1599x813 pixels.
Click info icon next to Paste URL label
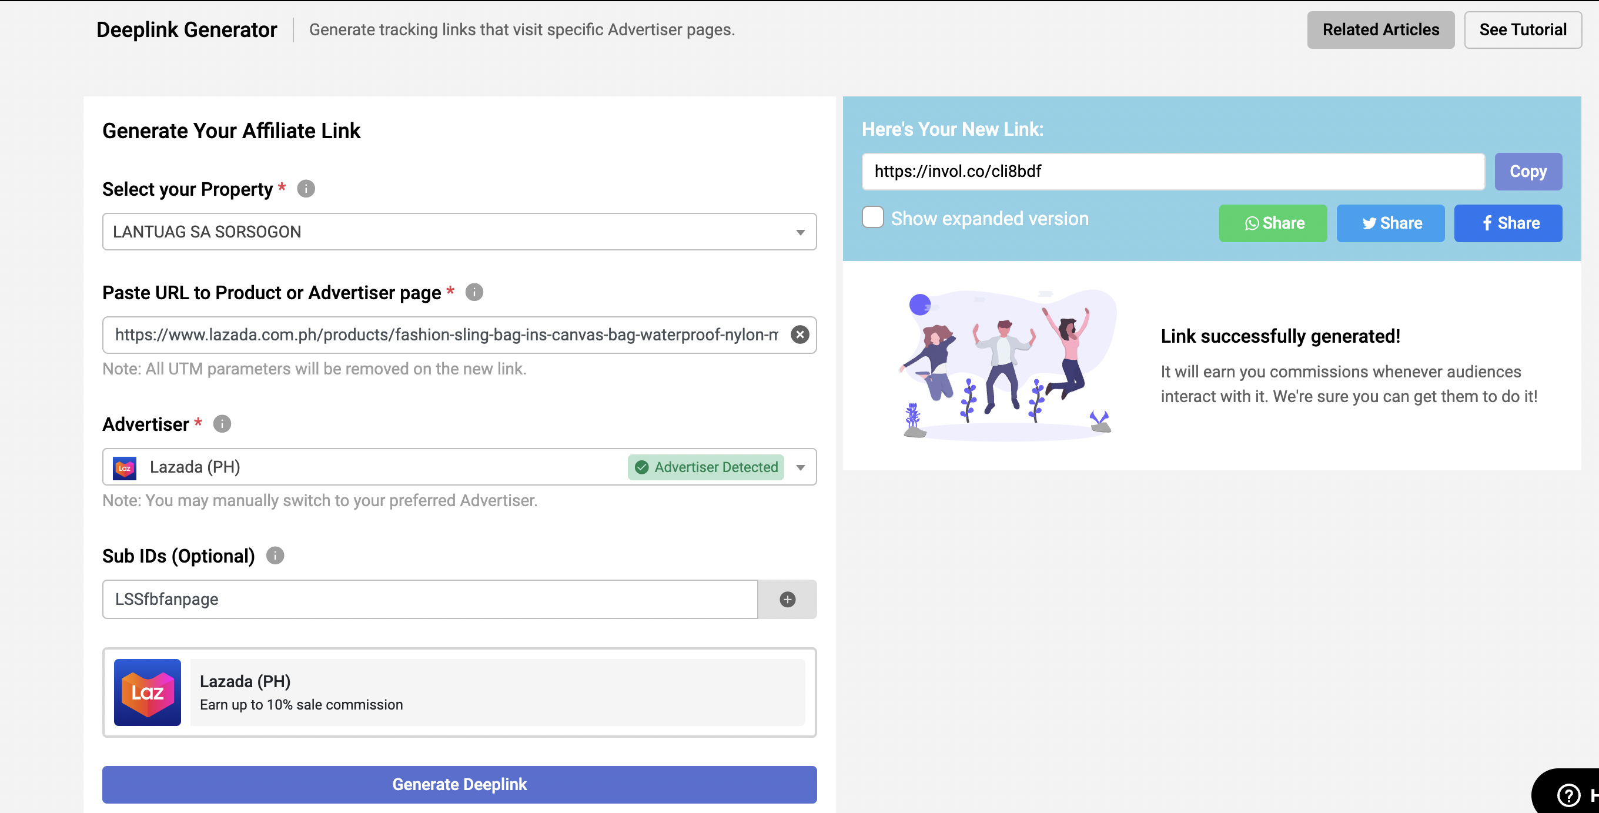pyautogui.click(x=474, y=292)
